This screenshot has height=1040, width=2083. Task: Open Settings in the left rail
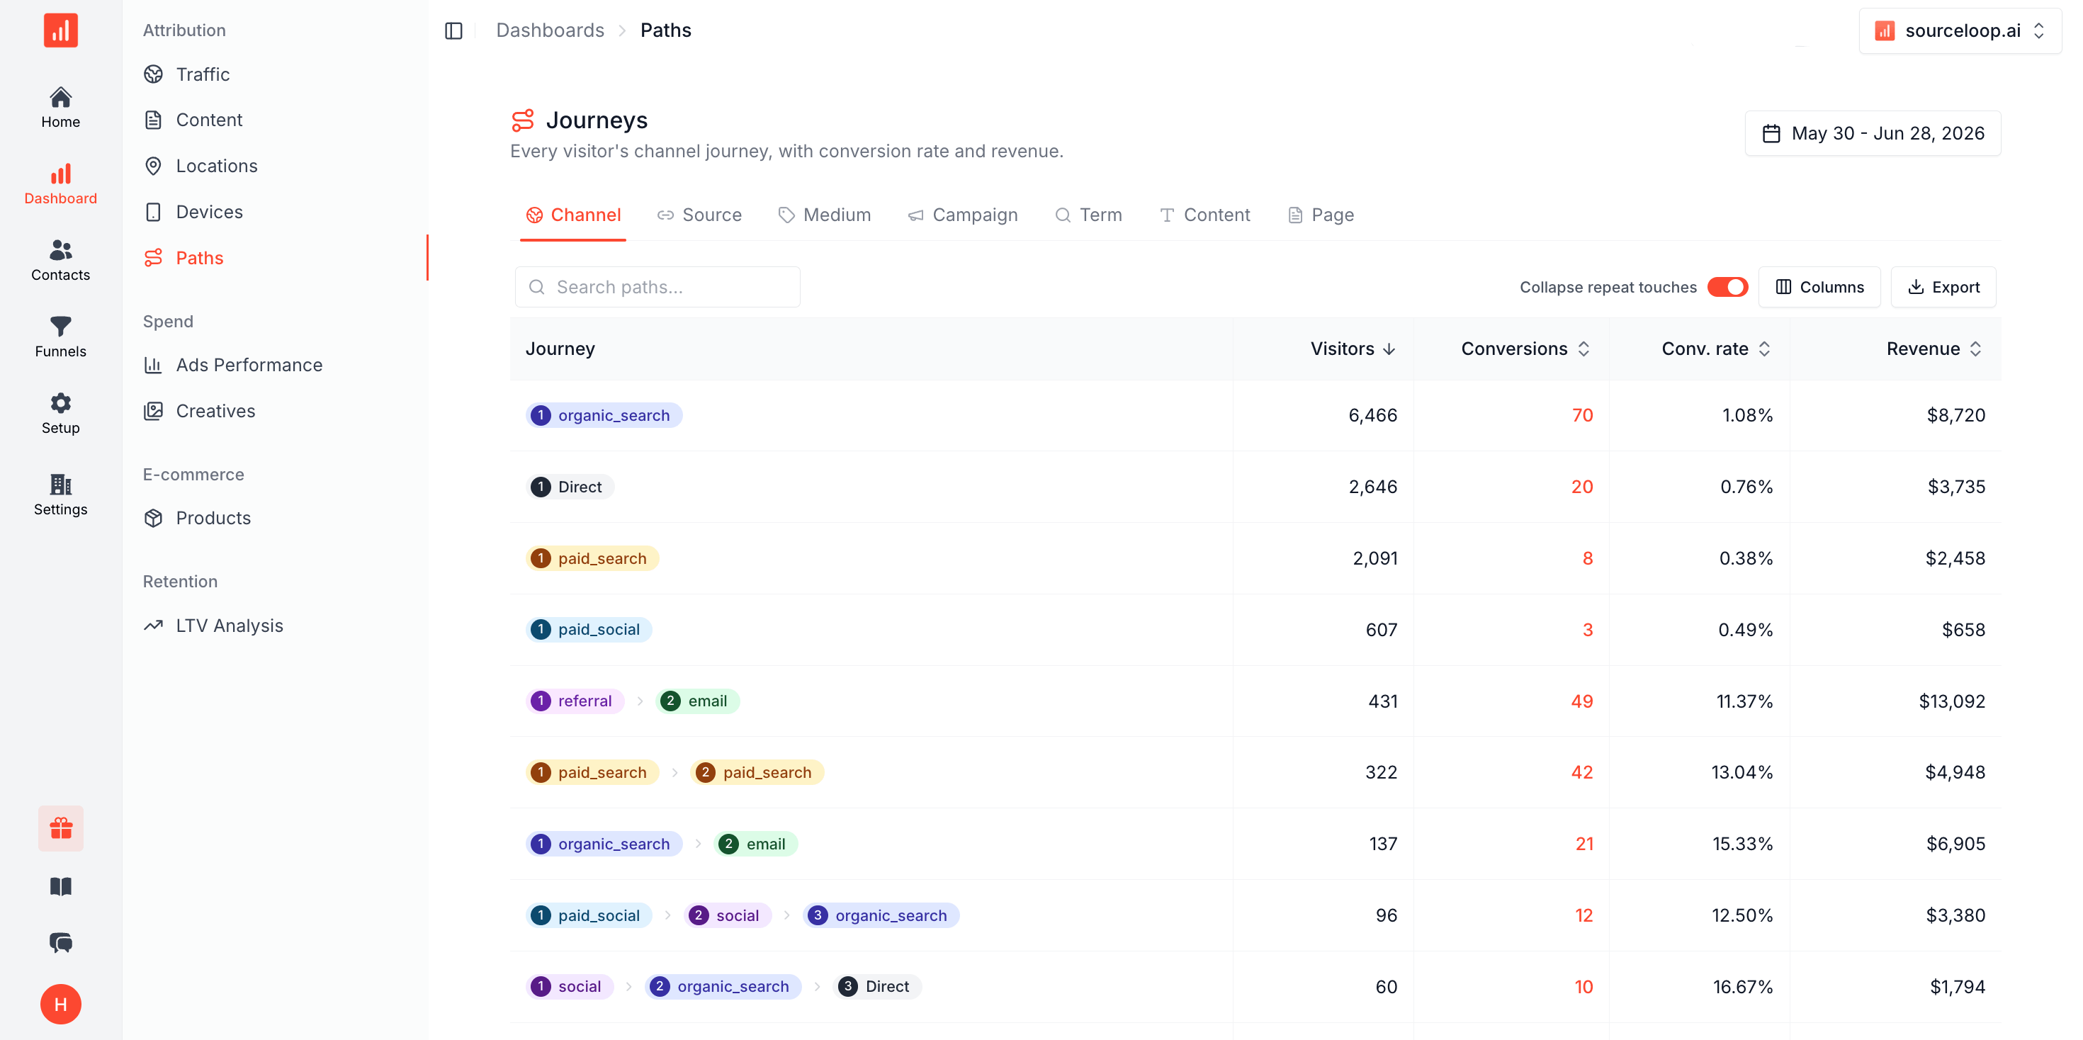[61, 495]
